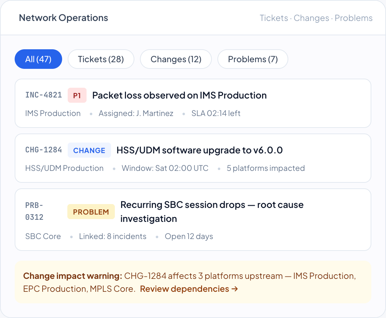The height and width of the screenshot is (318, 386).
Task: Click HSS/UDM Production platform label
Action: [x=65, y=168]
